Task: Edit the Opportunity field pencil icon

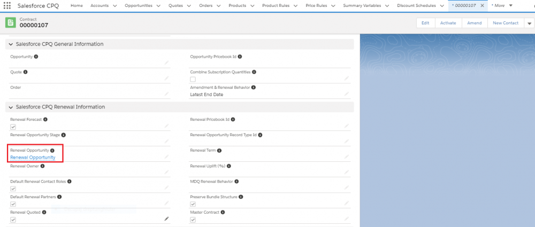Action: 166,62
